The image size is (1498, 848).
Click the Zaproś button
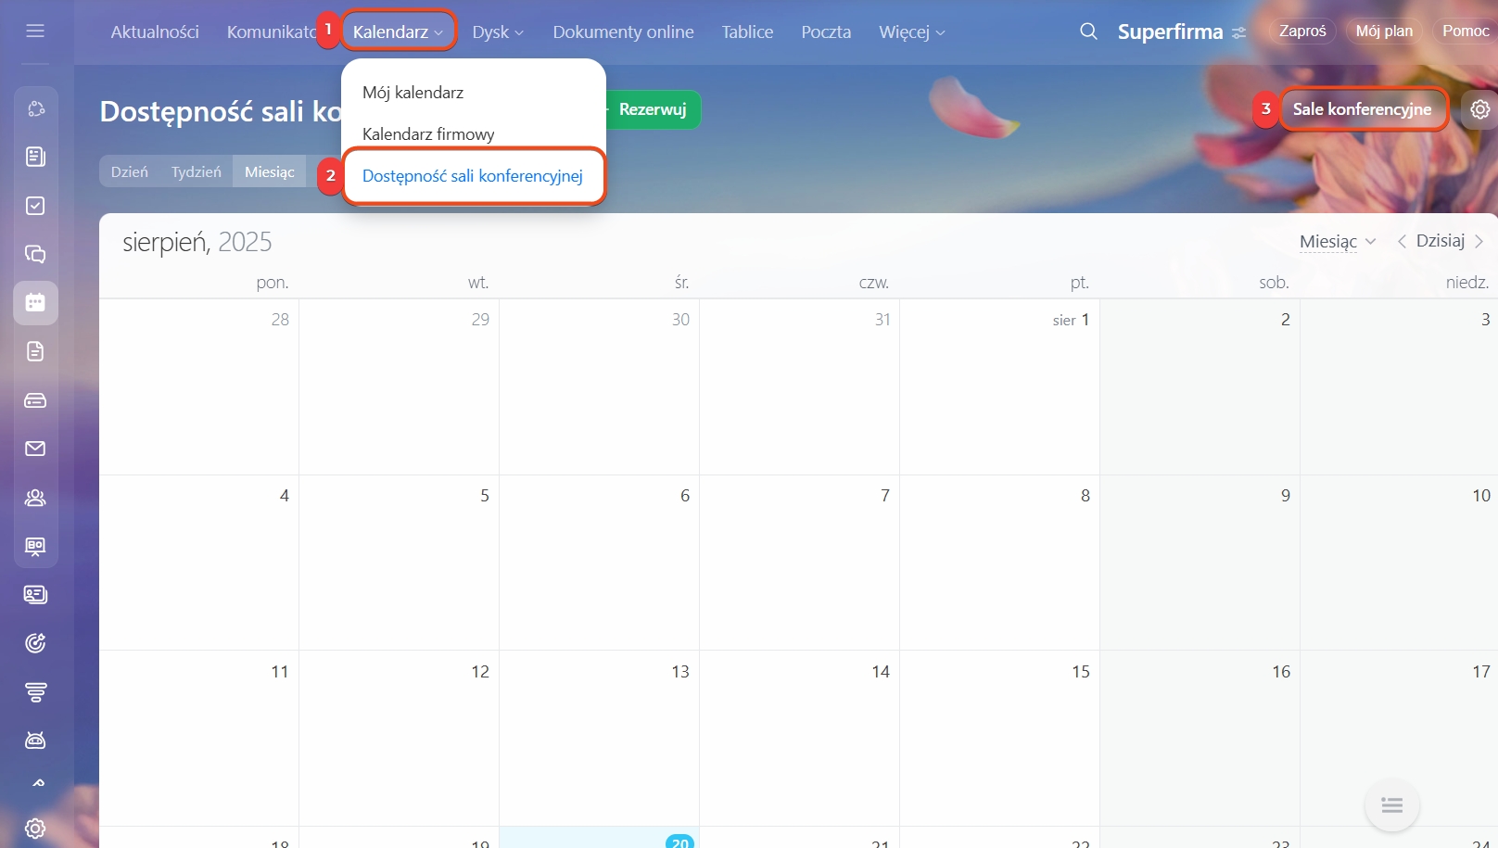tap(1302, 31)
